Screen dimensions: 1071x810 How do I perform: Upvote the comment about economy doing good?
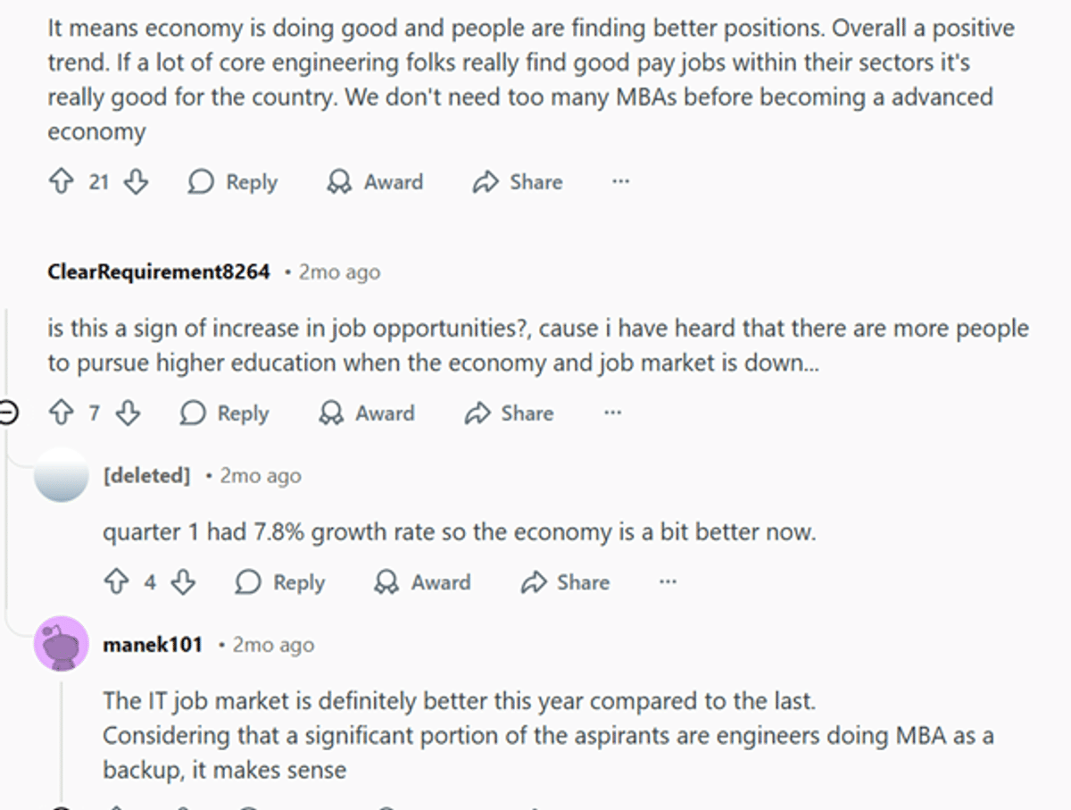tap(61, 181)
